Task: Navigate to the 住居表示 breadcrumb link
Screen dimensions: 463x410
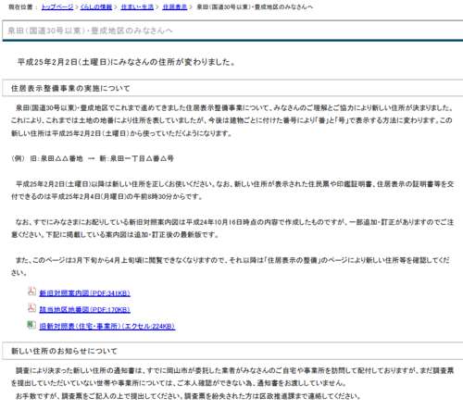Action: coord(175,6)
